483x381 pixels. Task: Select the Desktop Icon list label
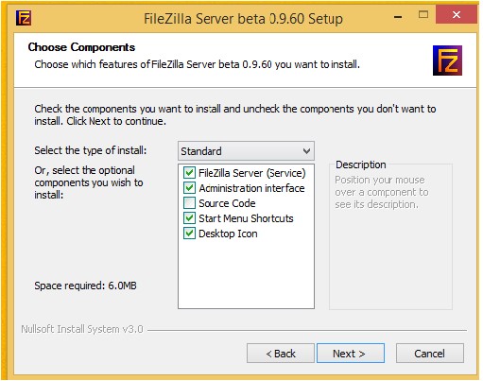[x=228, y=234]
